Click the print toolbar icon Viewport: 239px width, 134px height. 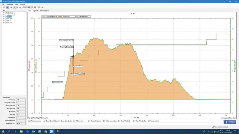(10, 7)
